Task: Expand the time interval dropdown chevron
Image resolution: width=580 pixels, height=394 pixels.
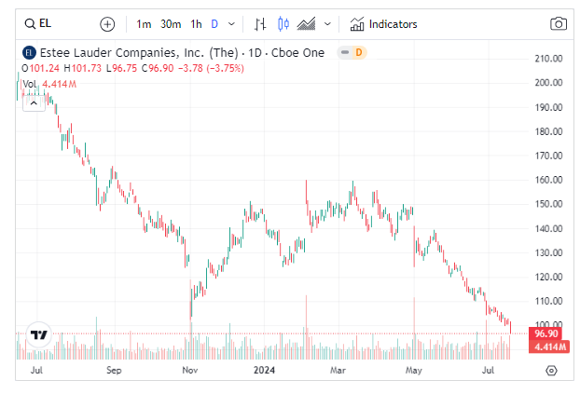Action: [231, 24]
